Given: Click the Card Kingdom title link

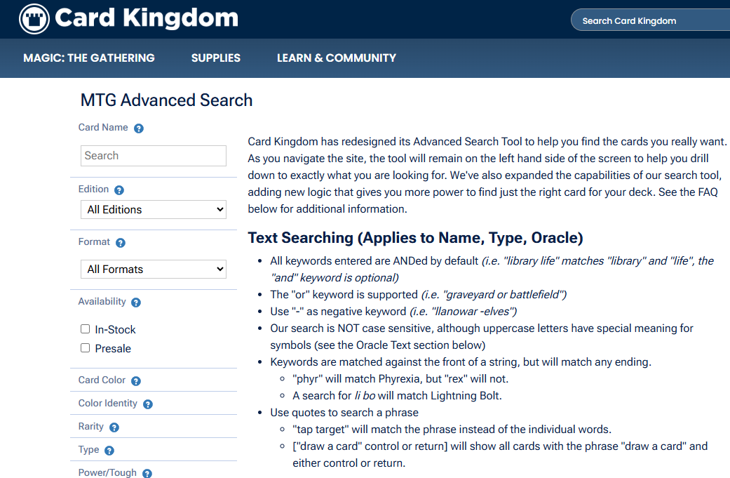Looking at the screenshot, I should click(147, 18).
